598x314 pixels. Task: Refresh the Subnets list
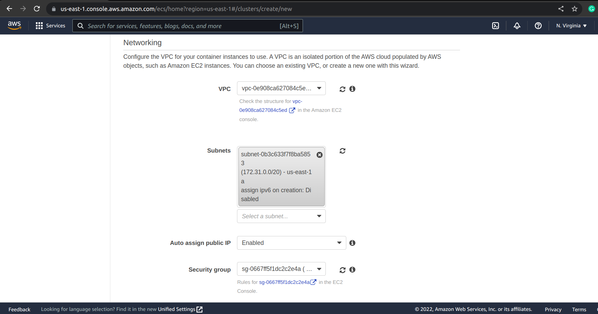tap(342, 151)
